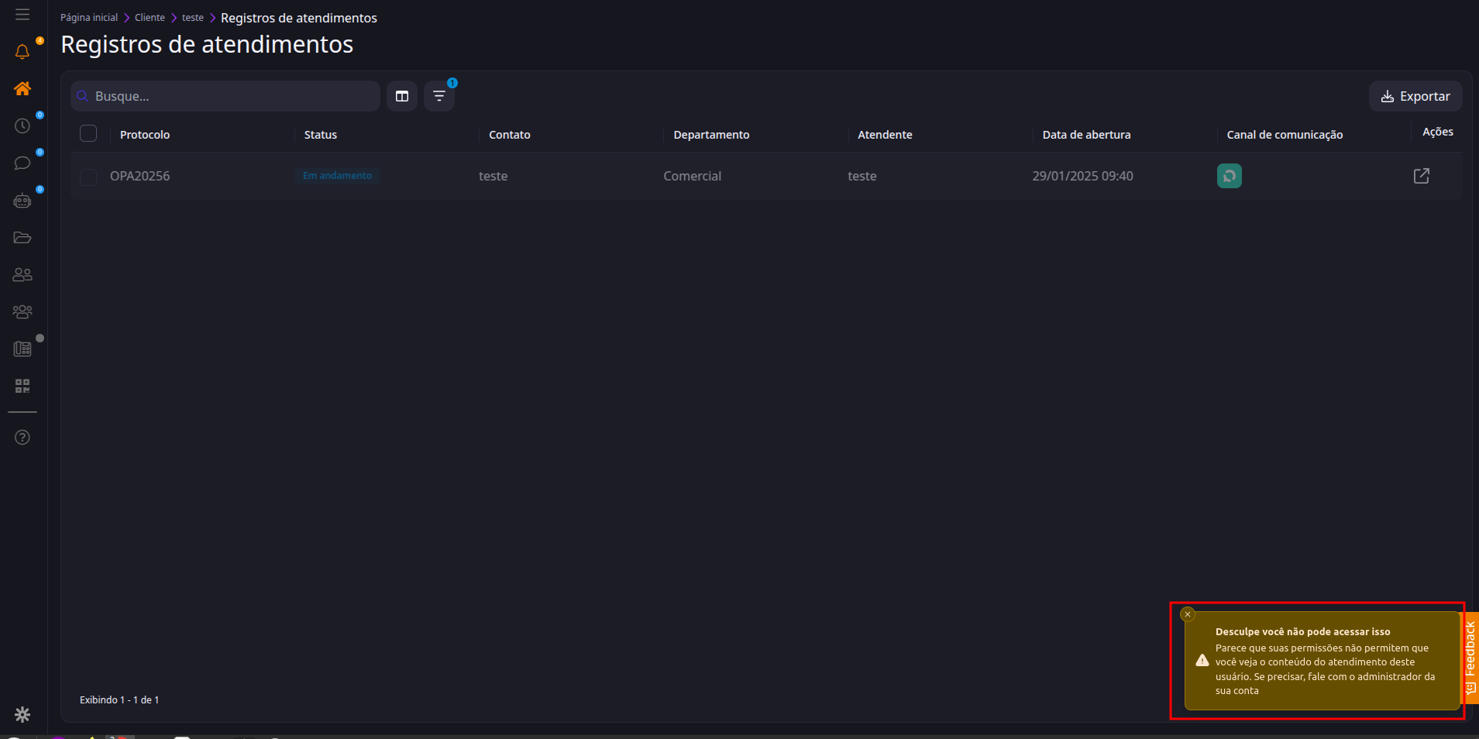Viewport: 1479px width, 739px height.
Task: Open the clock history sidebar icon
Action: (22, 125)
